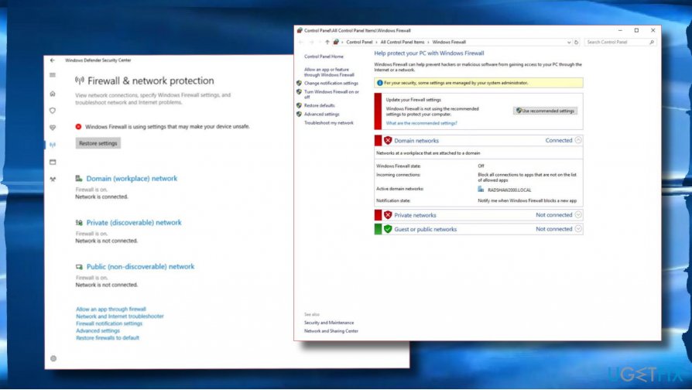Open Family options sidebar icon
This screenshot has height=390, width=692.
coord(53,179)
